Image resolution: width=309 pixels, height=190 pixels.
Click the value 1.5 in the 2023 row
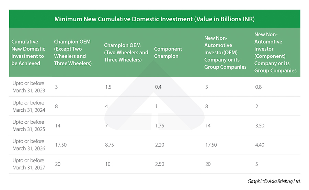click(108, 87)
